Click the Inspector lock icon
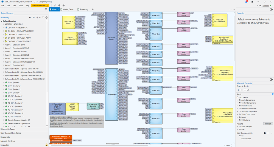 pos(46,145)
